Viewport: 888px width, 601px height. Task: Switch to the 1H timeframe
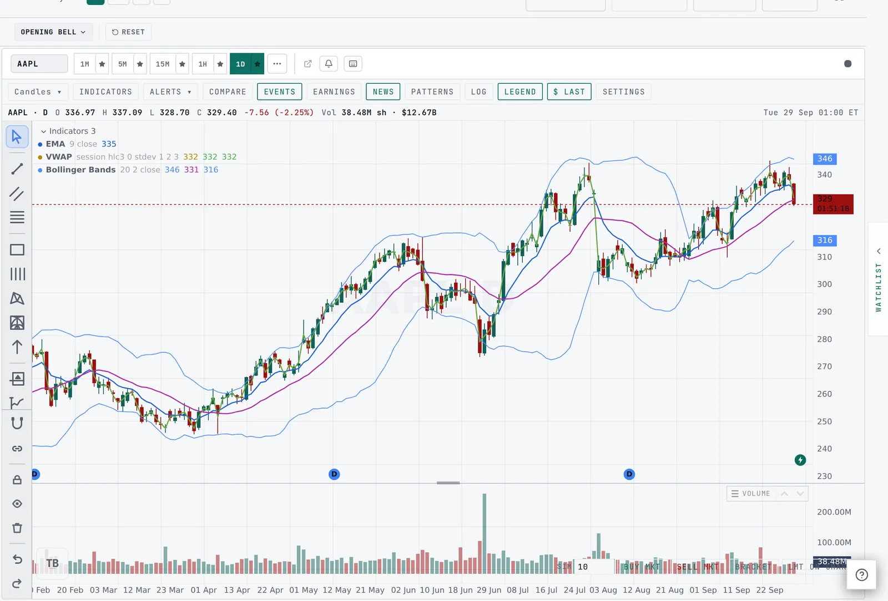[x=203, y=64]
